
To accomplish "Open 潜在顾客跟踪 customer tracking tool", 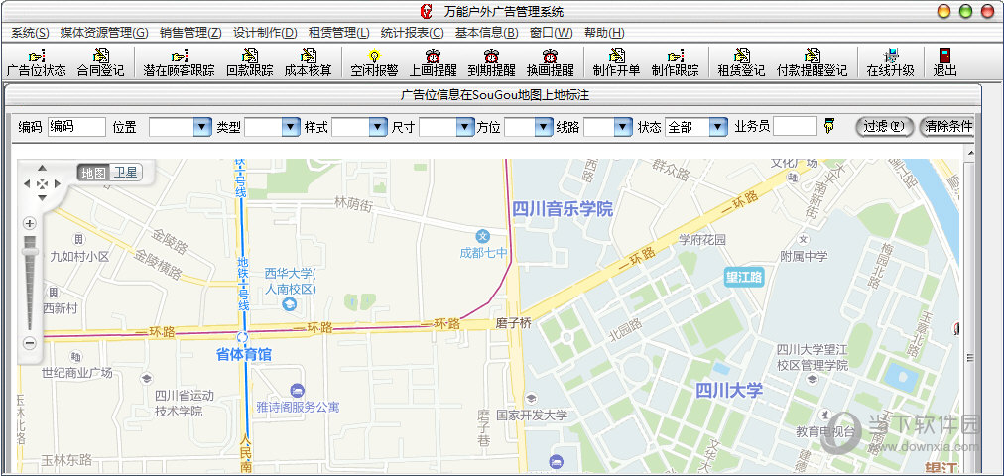I will 179,61.
